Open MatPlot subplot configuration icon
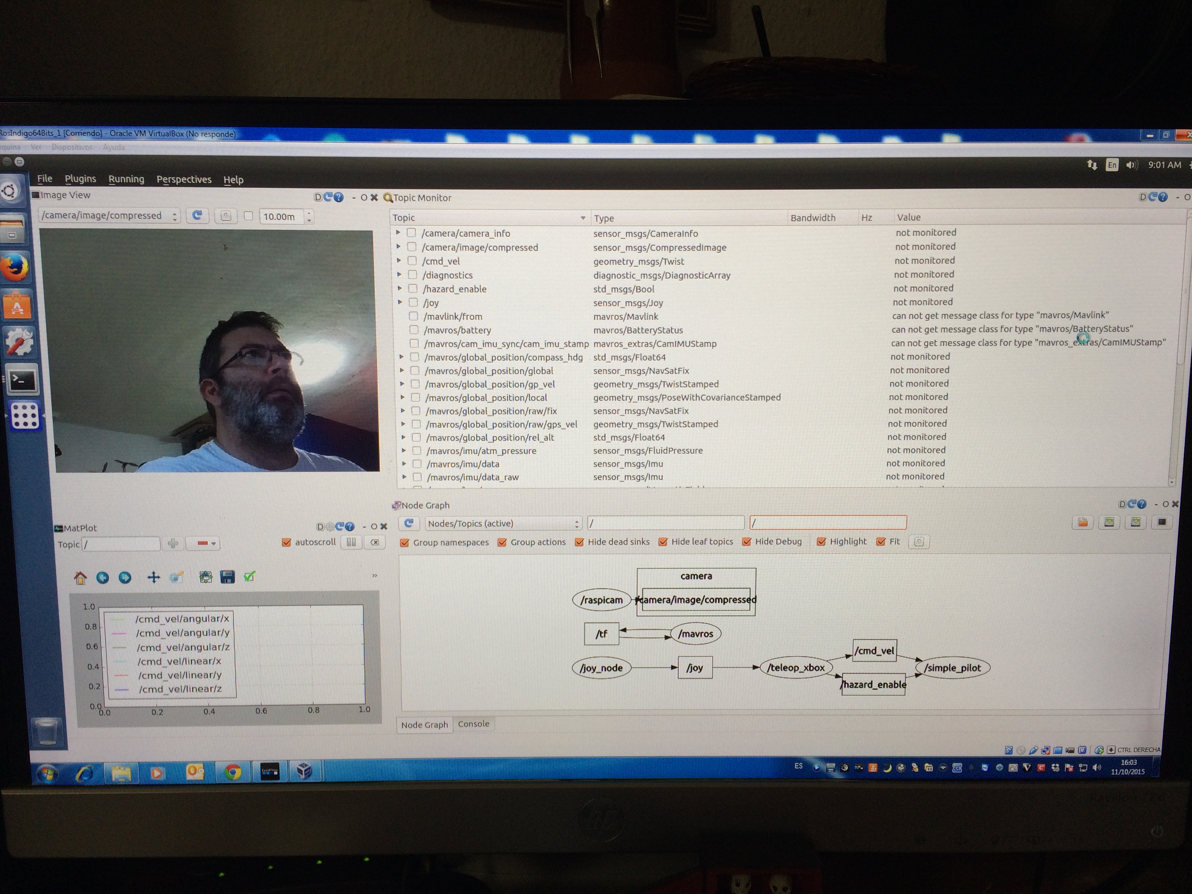The width and height of the screenshot is (1192, 894). point(205,577)
